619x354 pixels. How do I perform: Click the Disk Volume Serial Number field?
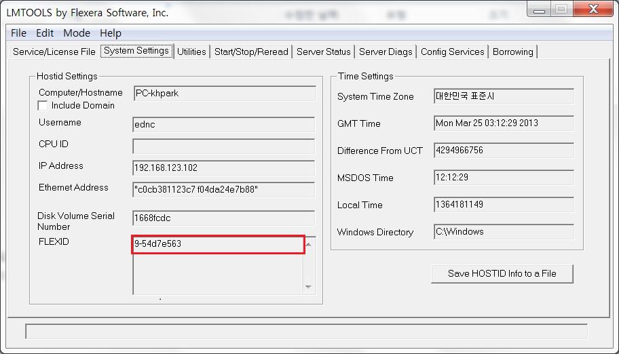tap(223, 218)
